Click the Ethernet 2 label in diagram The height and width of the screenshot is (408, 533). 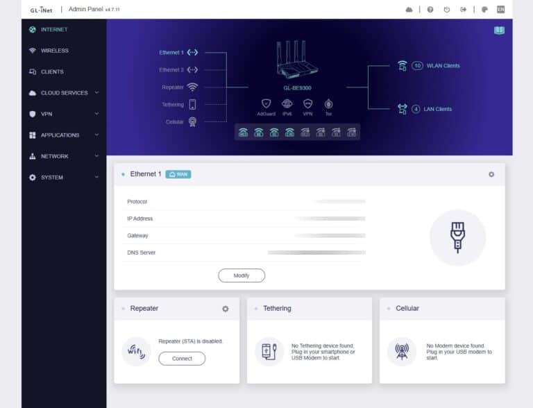click(x=171, y=69)
